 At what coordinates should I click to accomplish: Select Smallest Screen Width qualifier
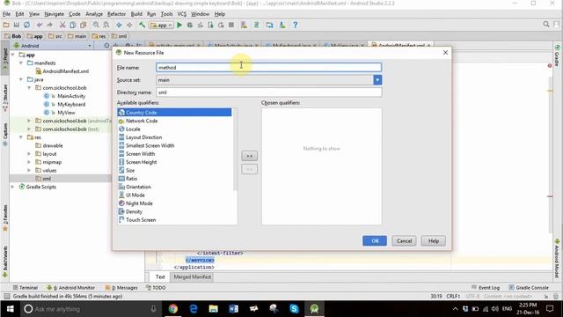click(174, 145)
